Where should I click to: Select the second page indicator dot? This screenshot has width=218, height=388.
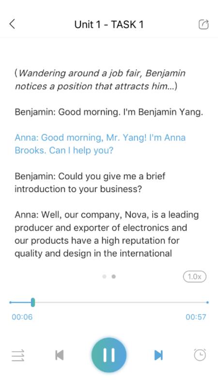coord(113,276)
